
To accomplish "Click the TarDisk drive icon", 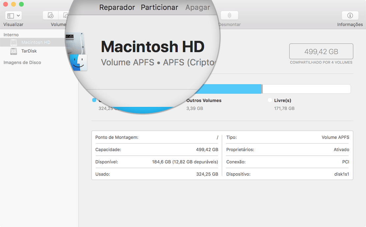I will tap(14, 51).
